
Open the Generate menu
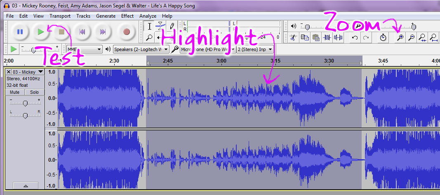[106, 16]
